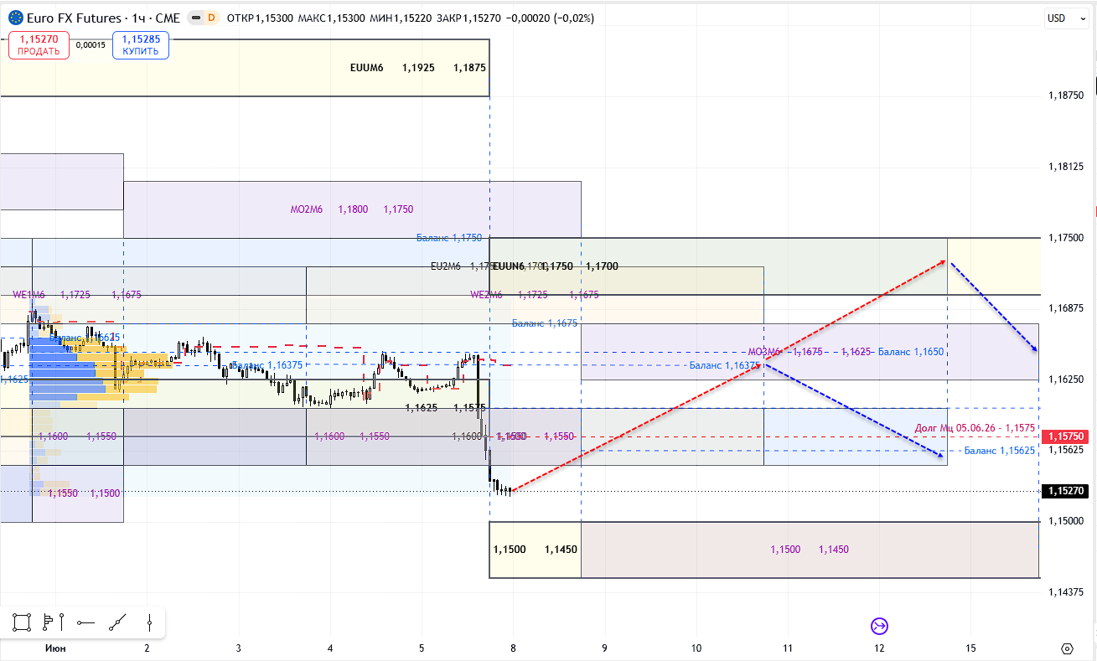Click the 1,18125 price scale label
Image resolution: width=1097 pixels, height=661 pixels.
tap(1066, 167)
